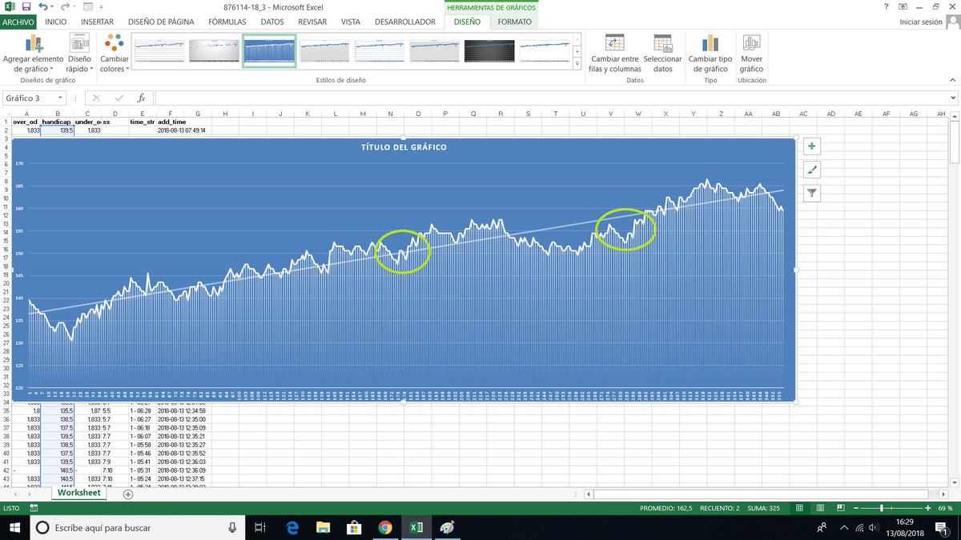The height and width of the screenshot is (540, 961).
Task: Open the Diseño rápido layouts dropdown
Action: [79, 54]
